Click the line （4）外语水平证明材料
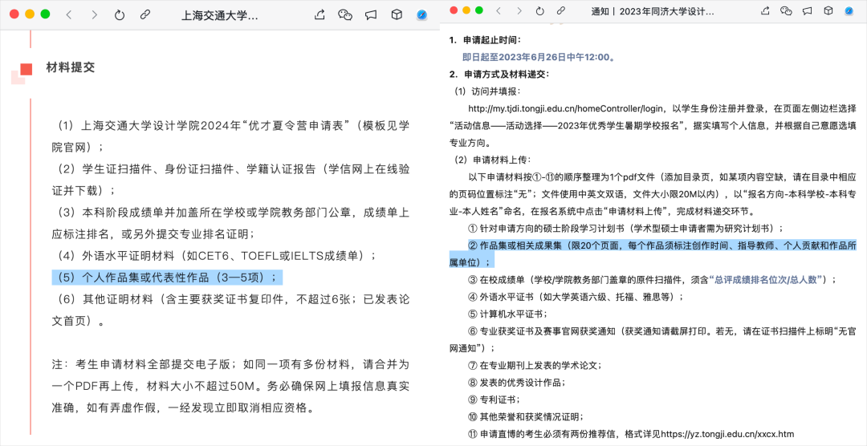The height and width of the screenshot is (446, 867). tap(214, 255)
